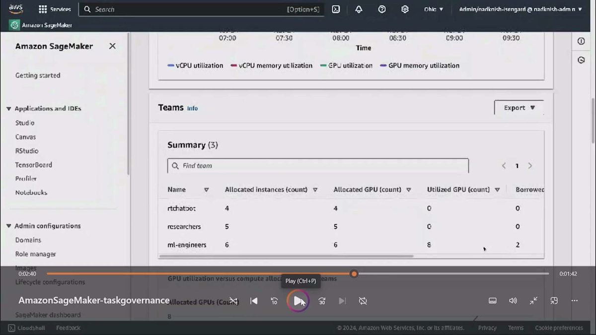Go to next track in the player
The width and height of the screenshot is (596, 335).
tap(342, 301)
